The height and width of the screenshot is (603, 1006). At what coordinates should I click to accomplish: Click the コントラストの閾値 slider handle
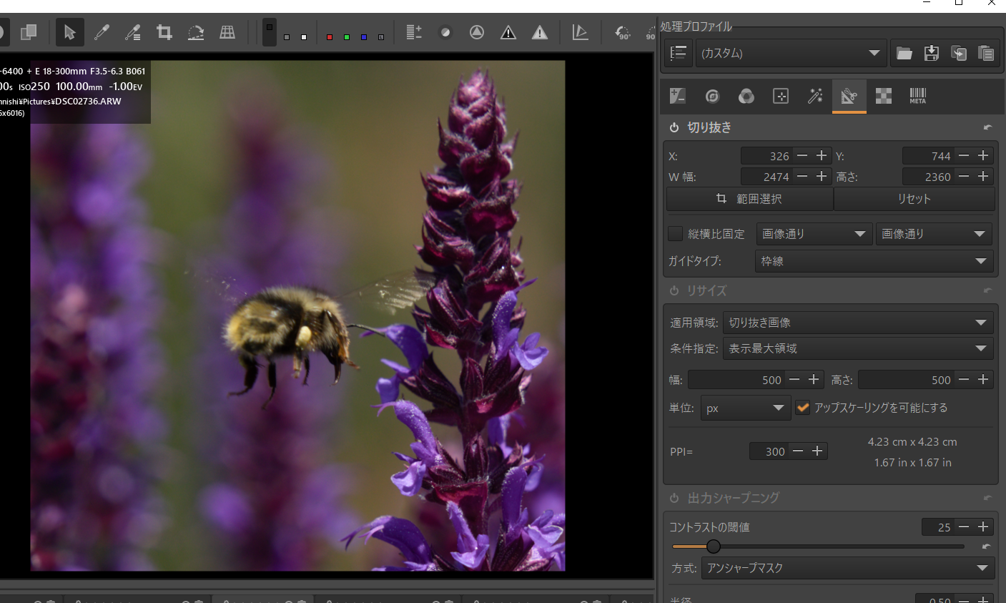click(714, 546)
